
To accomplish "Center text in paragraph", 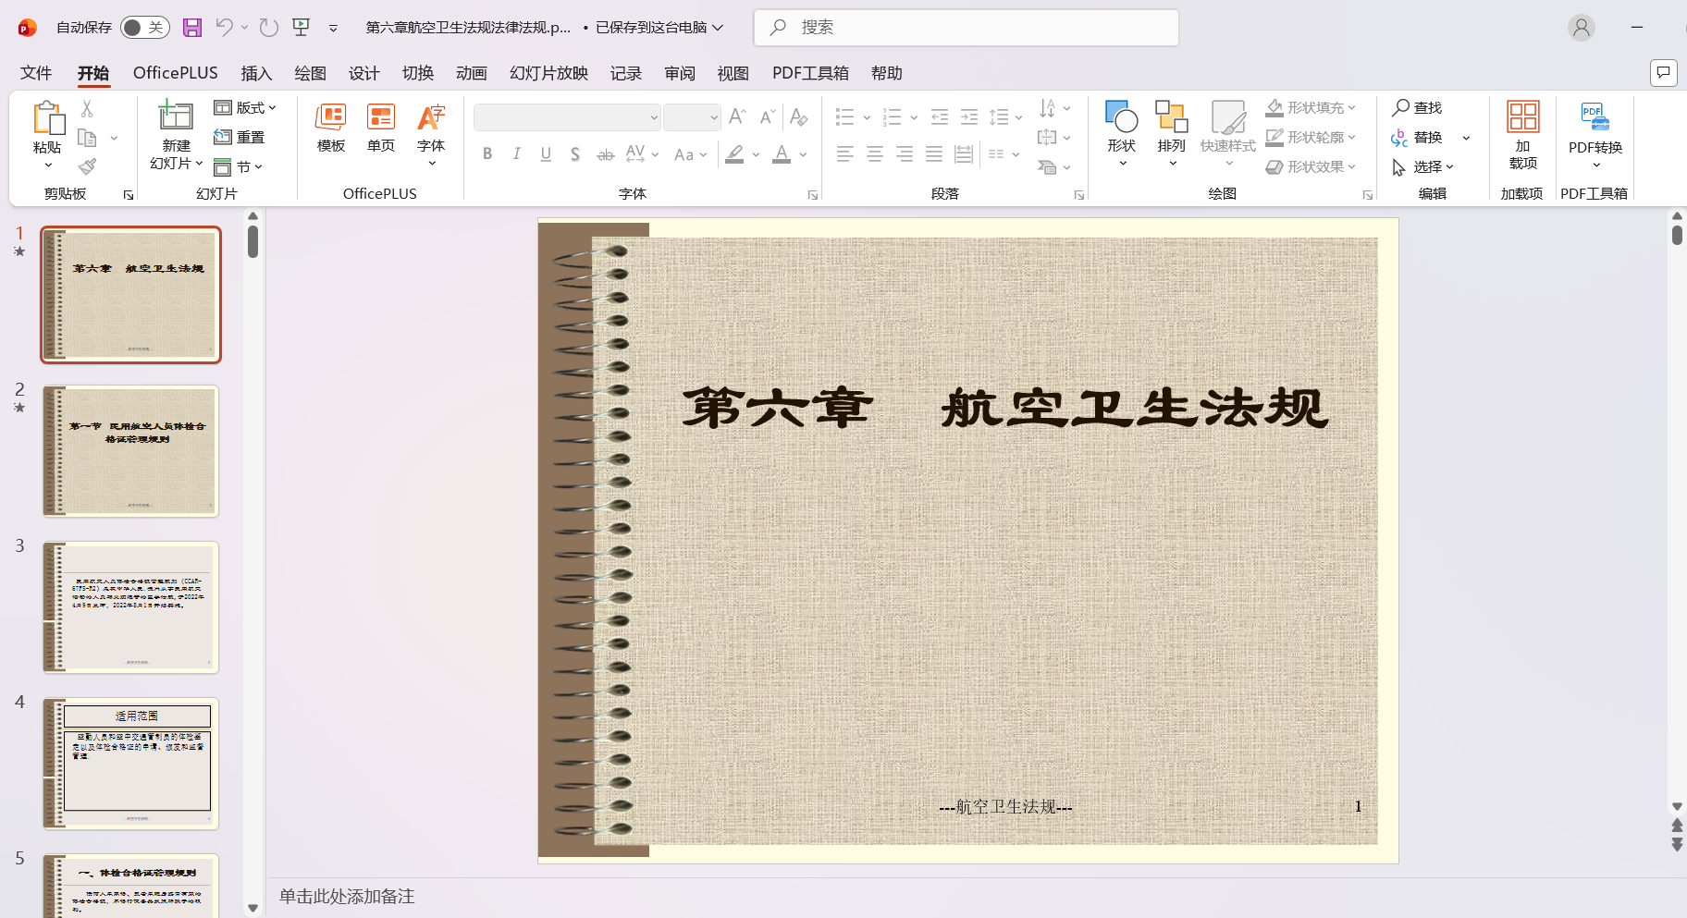I will [x=875, y=154].
